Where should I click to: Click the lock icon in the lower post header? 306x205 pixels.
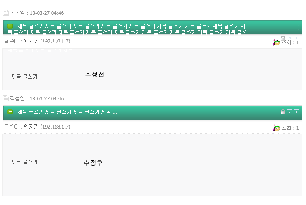(283, 112)
